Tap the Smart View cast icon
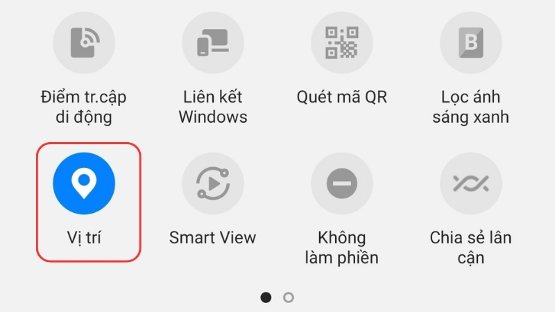The height and width of the screenshot is (312, 555). point(213,183)
